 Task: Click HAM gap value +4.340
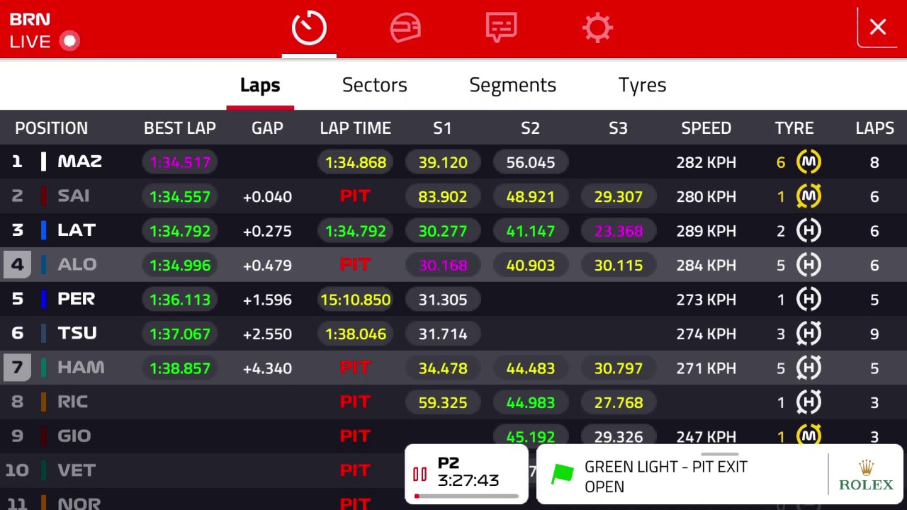(x=267, y=368)
